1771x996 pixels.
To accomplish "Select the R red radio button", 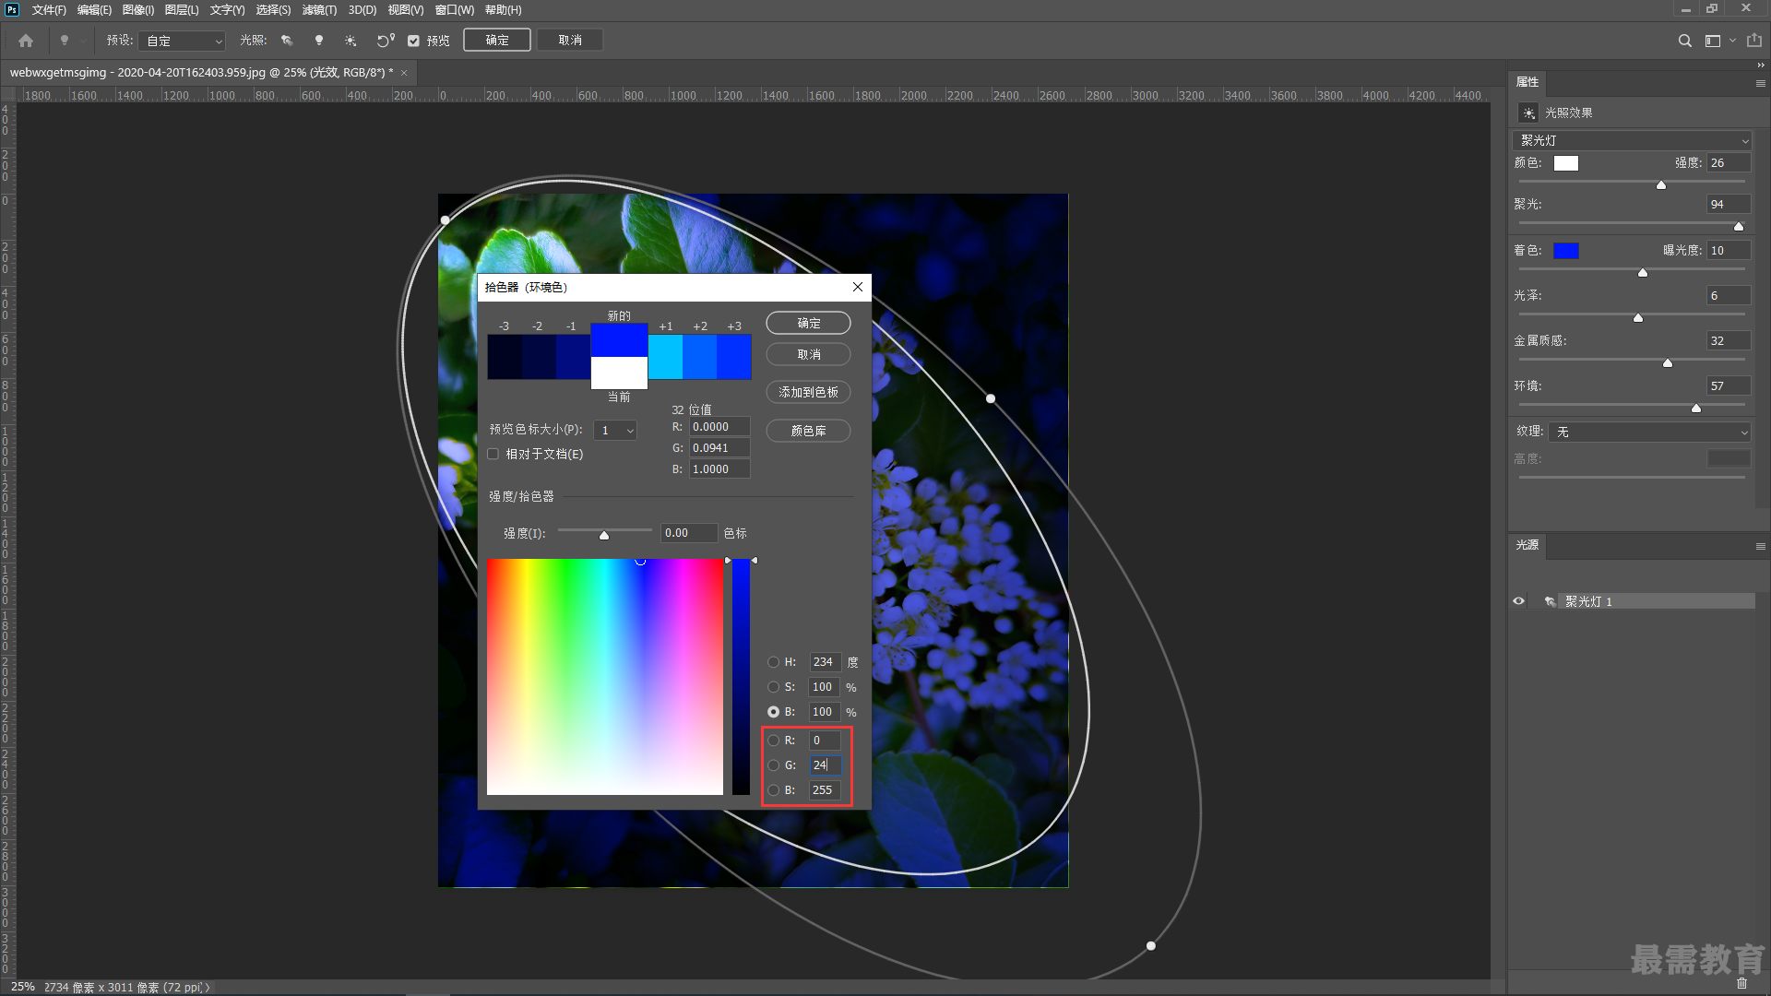I will tap(773, 741).
